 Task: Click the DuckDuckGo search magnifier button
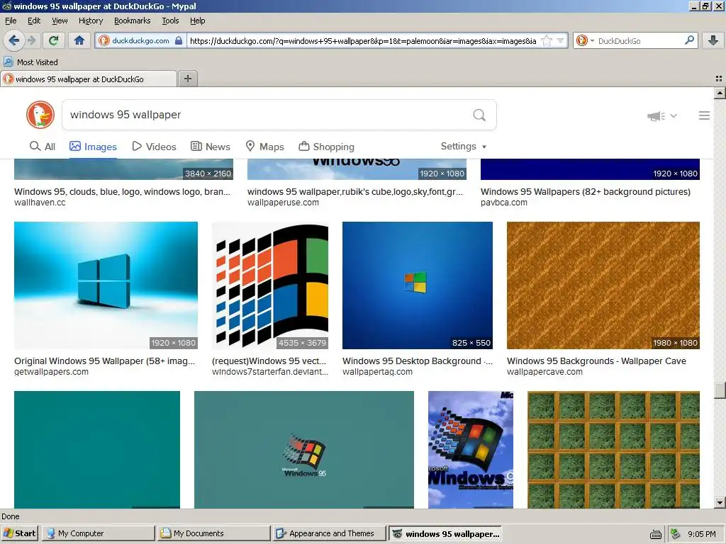[x=479, y=115]
